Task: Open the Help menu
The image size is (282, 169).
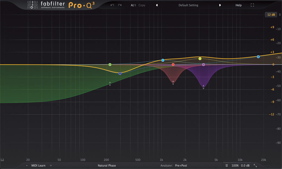Action: tap(238, 5)
